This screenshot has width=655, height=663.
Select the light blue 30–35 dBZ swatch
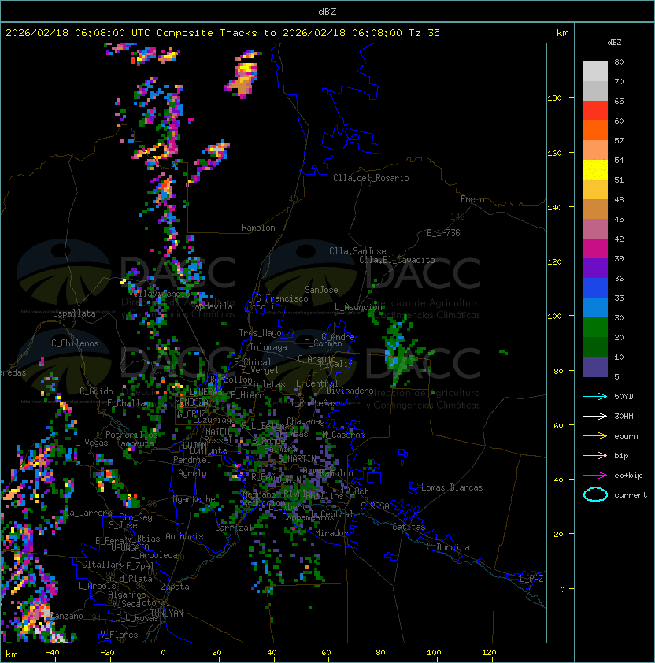(595, 307)
